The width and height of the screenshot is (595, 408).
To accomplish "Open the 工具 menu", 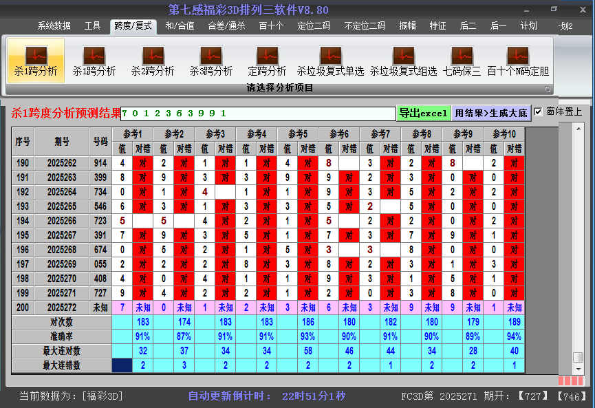I will click(92, 25).
